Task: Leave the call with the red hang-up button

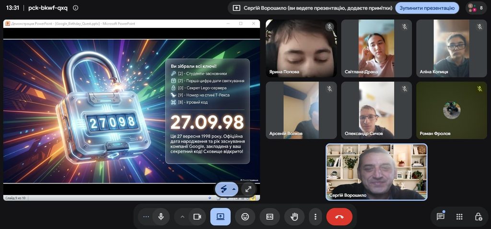Action: tap(339, 217)
